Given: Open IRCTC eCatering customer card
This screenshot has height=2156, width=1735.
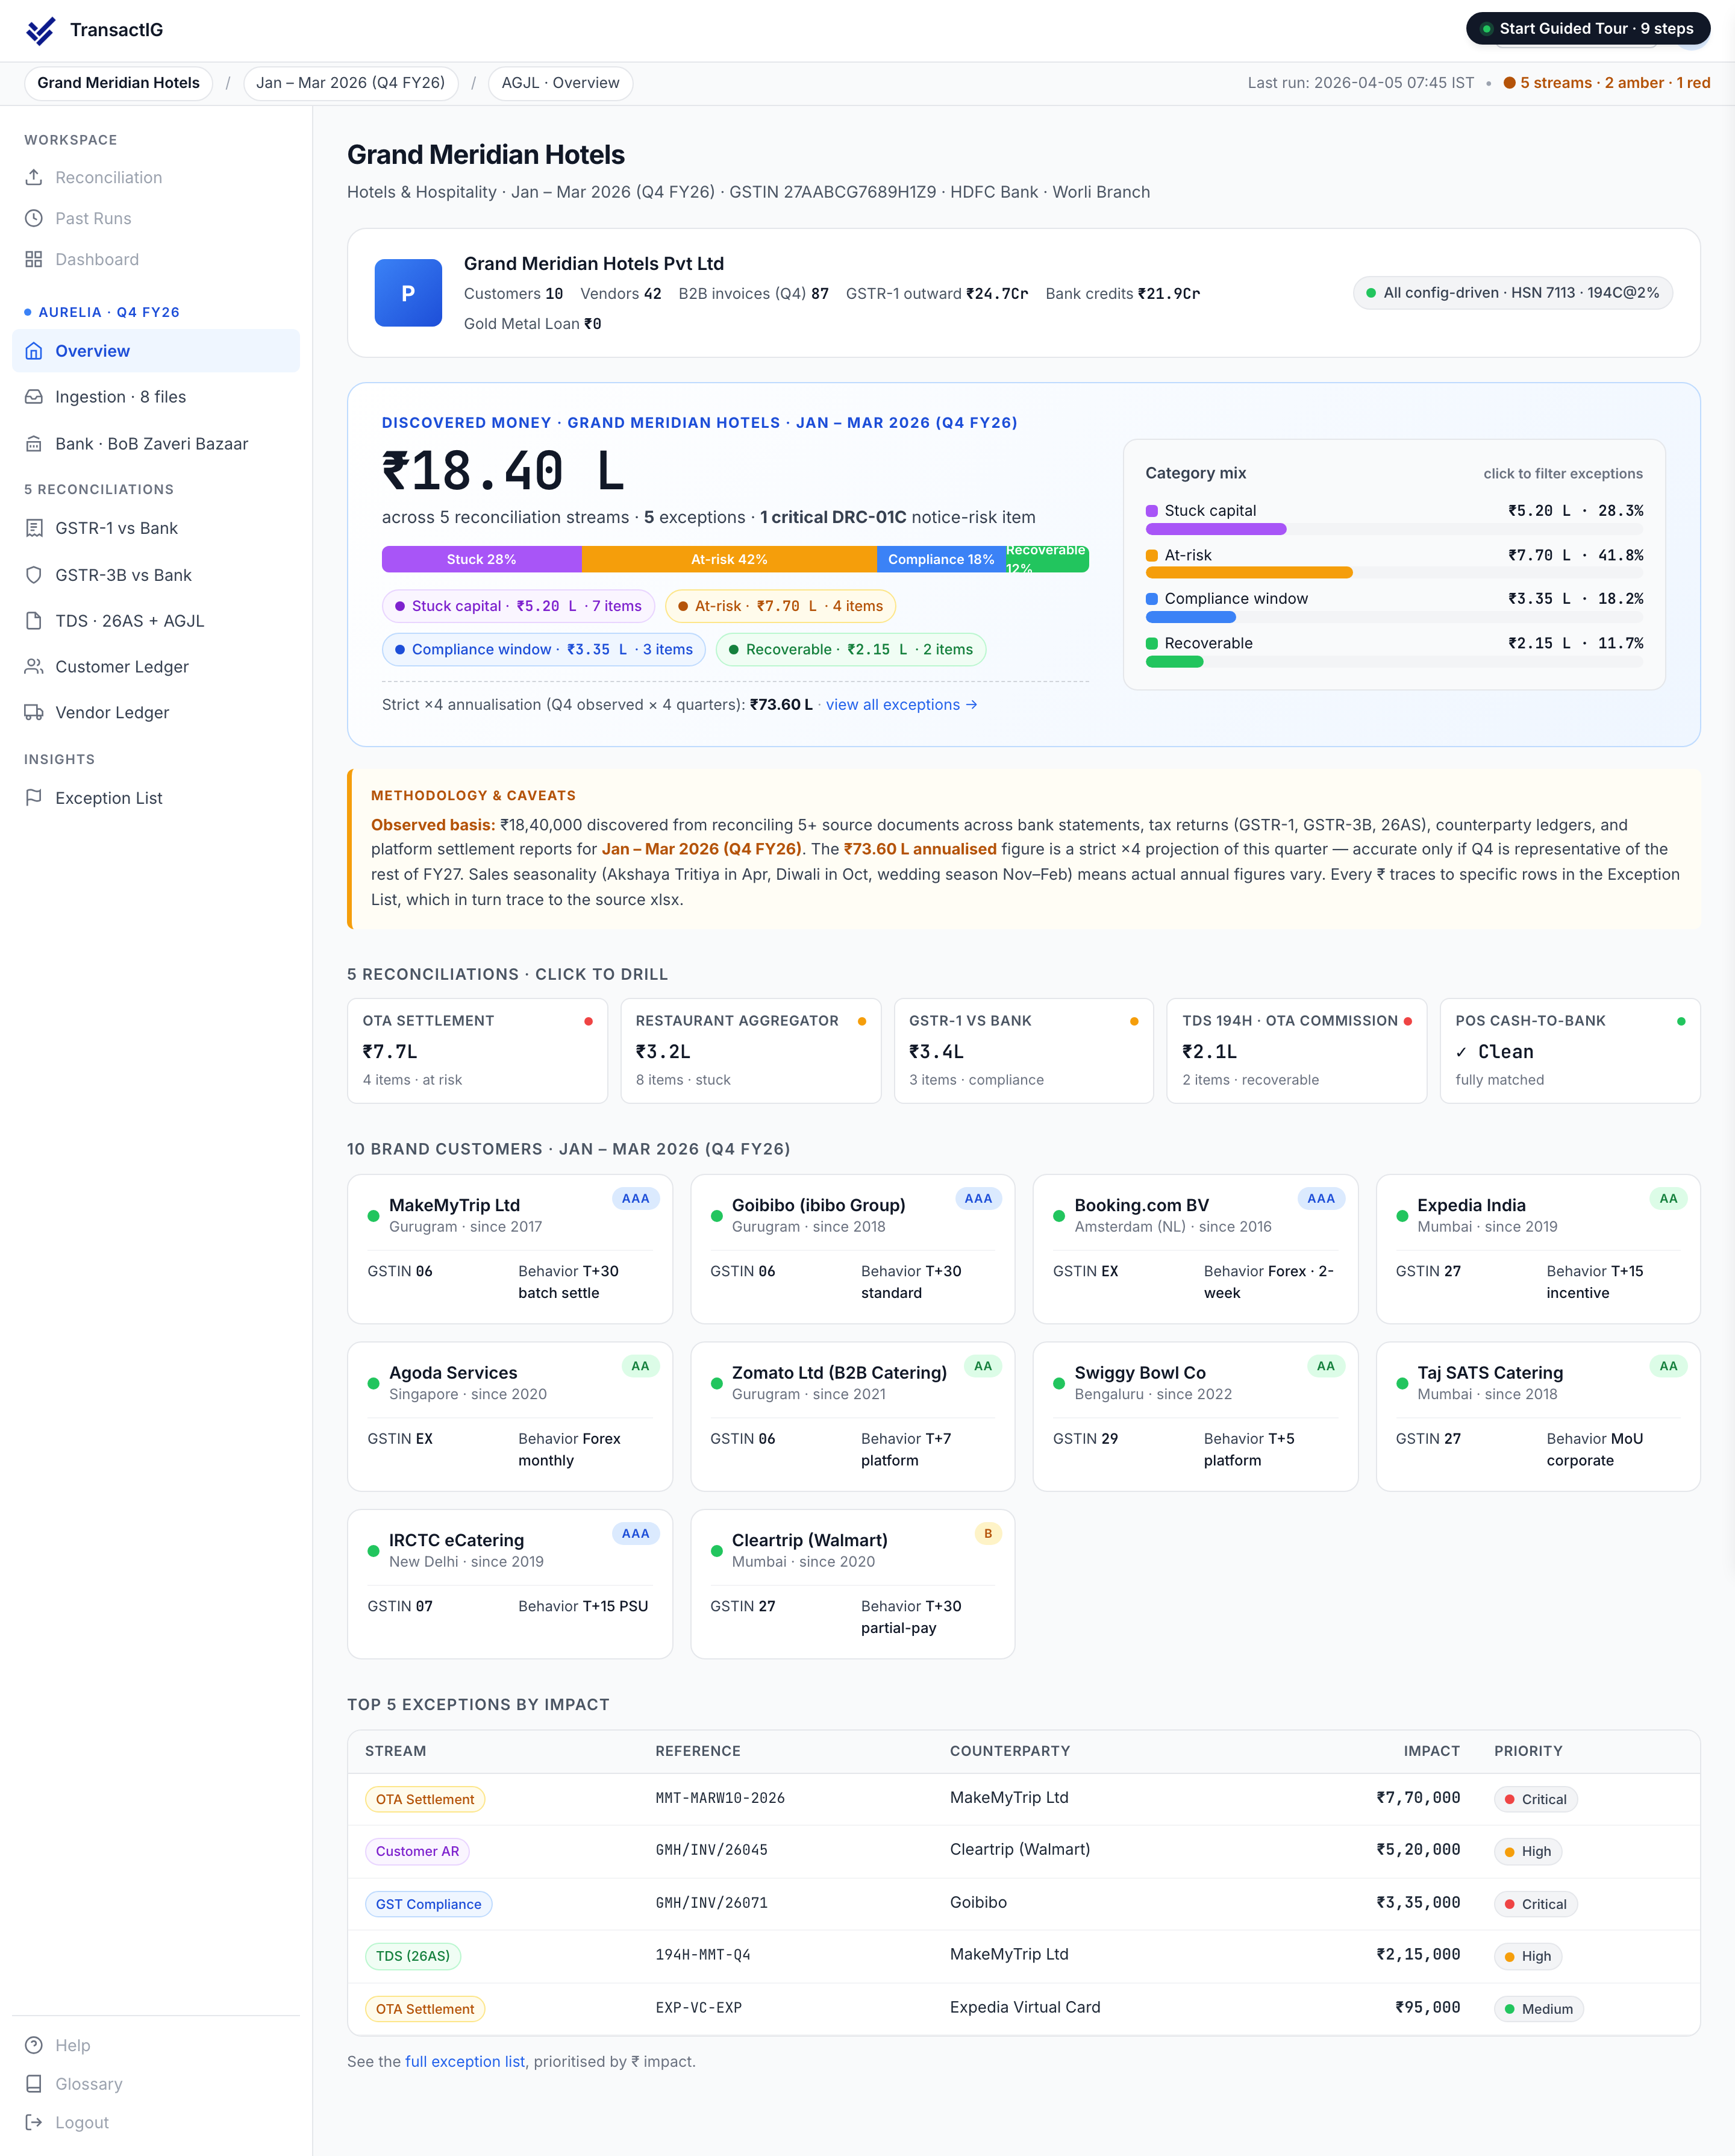Looking at the screenshot, I should 509,1584.
